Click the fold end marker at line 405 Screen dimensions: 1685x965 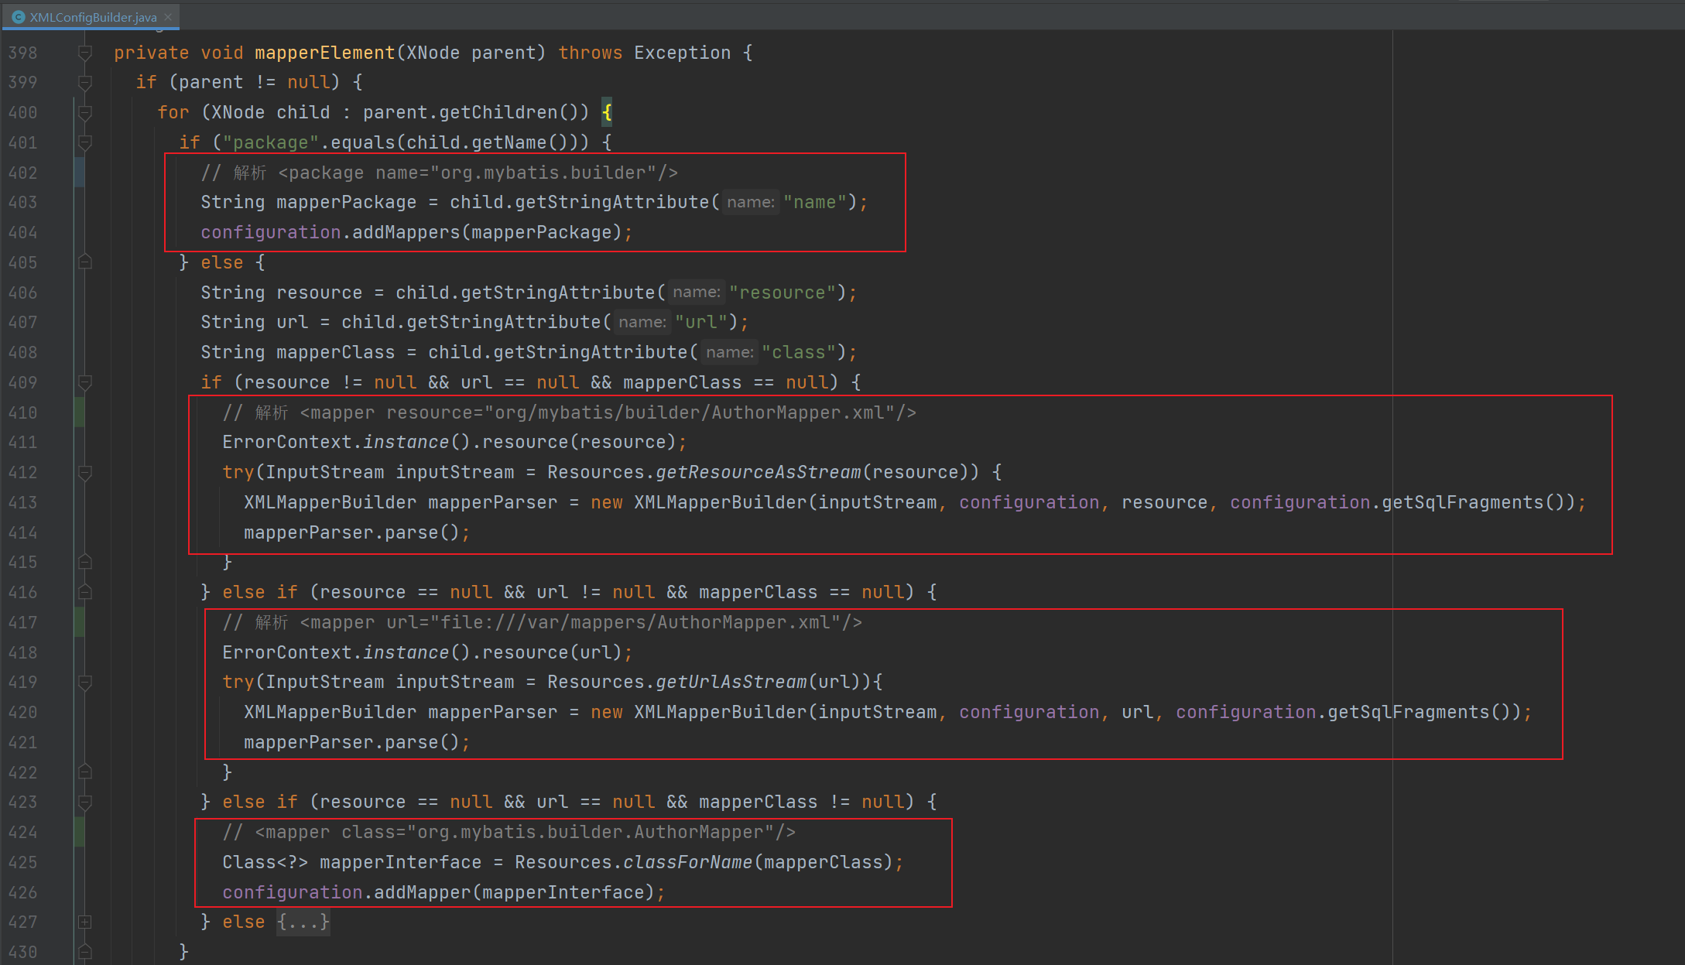tap(85, 262)
